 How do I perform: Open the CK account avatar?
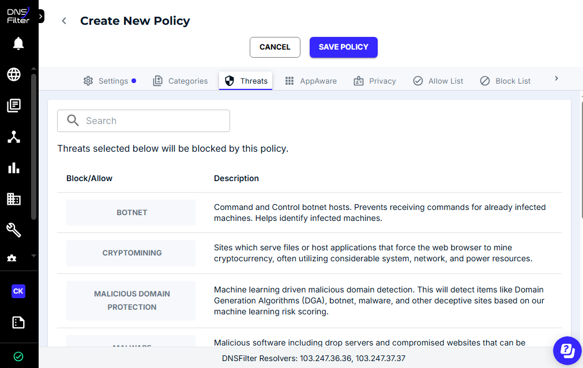click(18, 291)
